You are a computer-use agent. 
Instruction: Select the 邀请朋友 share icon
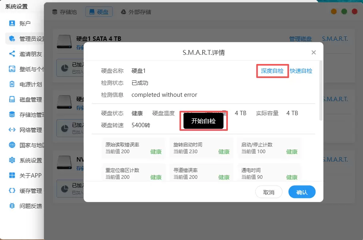click(x=12, y=54)
